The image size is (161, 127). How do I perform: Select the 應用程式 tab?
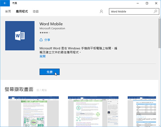(x=22, y=11)
